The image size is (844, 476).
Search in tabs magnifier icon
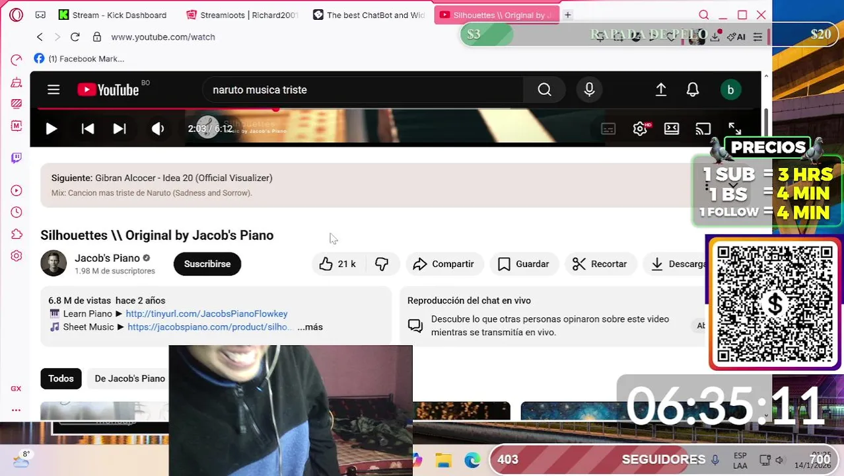704,15
